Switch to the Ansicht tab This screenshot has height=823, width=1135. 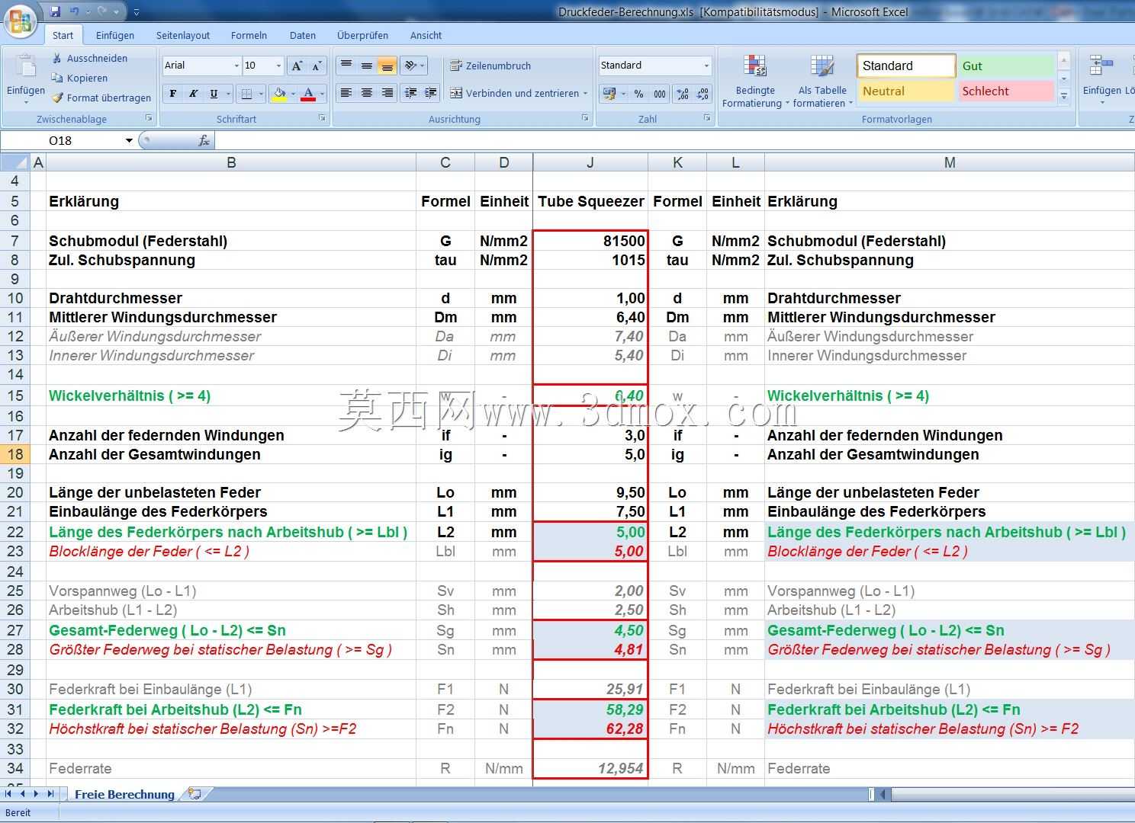tap(426, 35)
